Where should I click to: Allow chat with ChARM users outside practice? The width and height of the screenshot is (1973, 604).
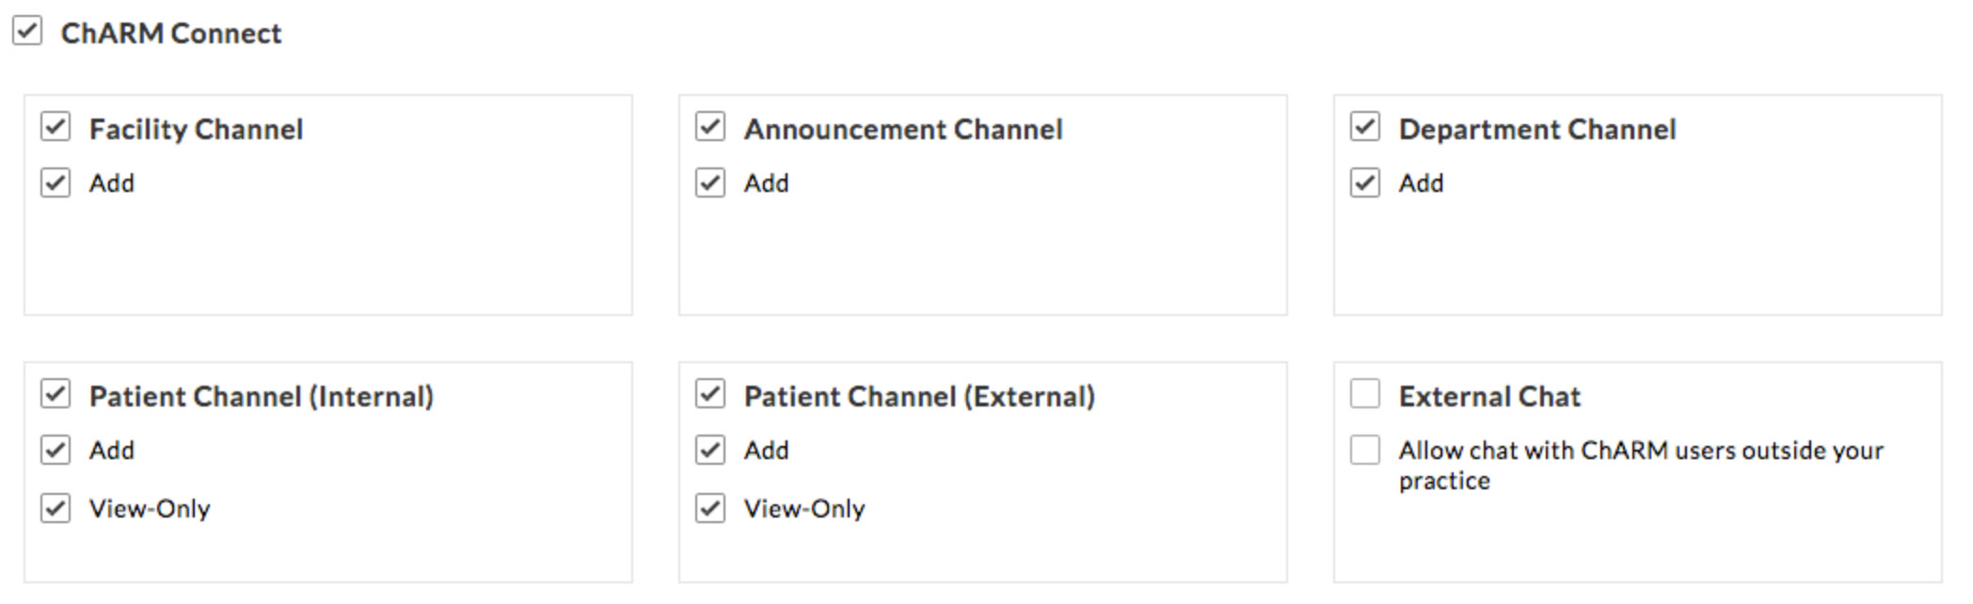[1365, 450]
